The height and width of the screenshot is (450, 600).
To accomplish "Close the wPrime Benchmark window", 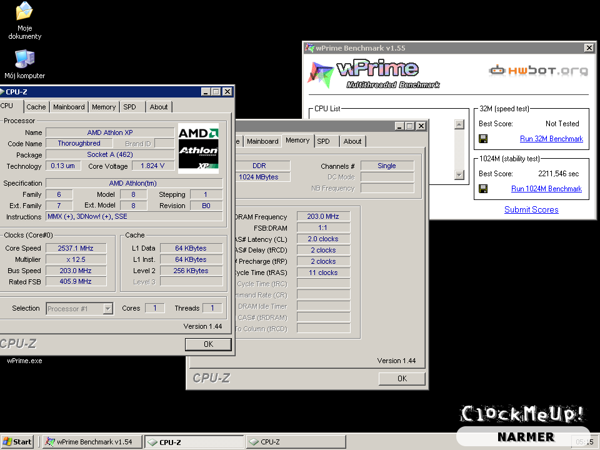I will click(x=589, y=48).
